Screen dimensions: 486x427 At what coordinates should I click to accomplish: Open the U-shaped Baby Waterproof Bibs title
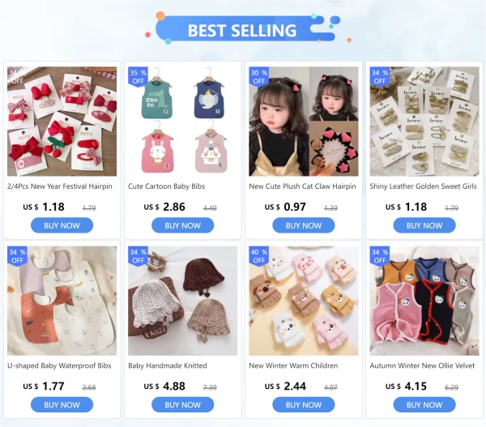tap(59, 366)
